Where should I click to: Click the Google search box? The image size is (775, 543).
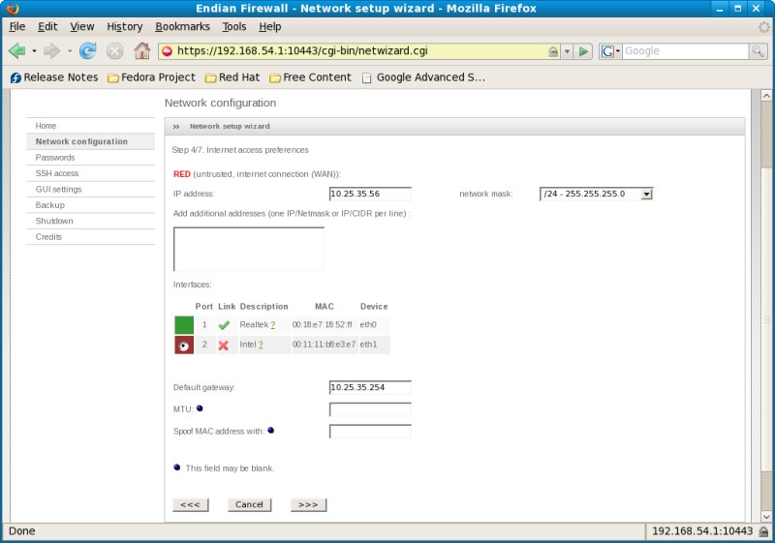(x=685, y=51)
